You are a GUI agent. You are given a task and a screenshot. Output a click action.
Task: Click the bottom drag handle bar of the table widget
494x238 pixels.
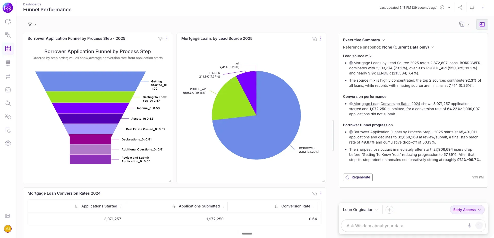247,234
